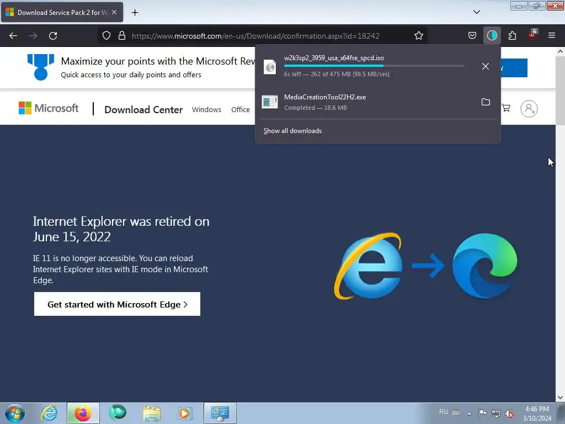565x424 pixels.
Task: Cancel the w2k3sp2 ISO download
Action: (x=486, y=66)
